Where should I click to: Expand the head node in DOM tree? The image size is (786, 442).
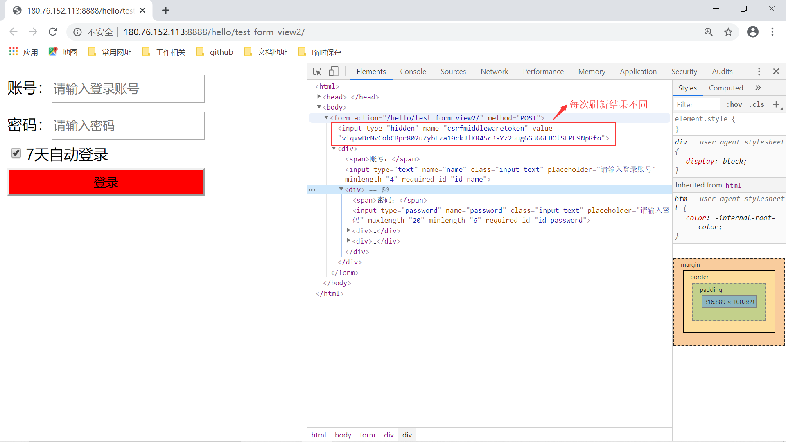tap(319, 97)
